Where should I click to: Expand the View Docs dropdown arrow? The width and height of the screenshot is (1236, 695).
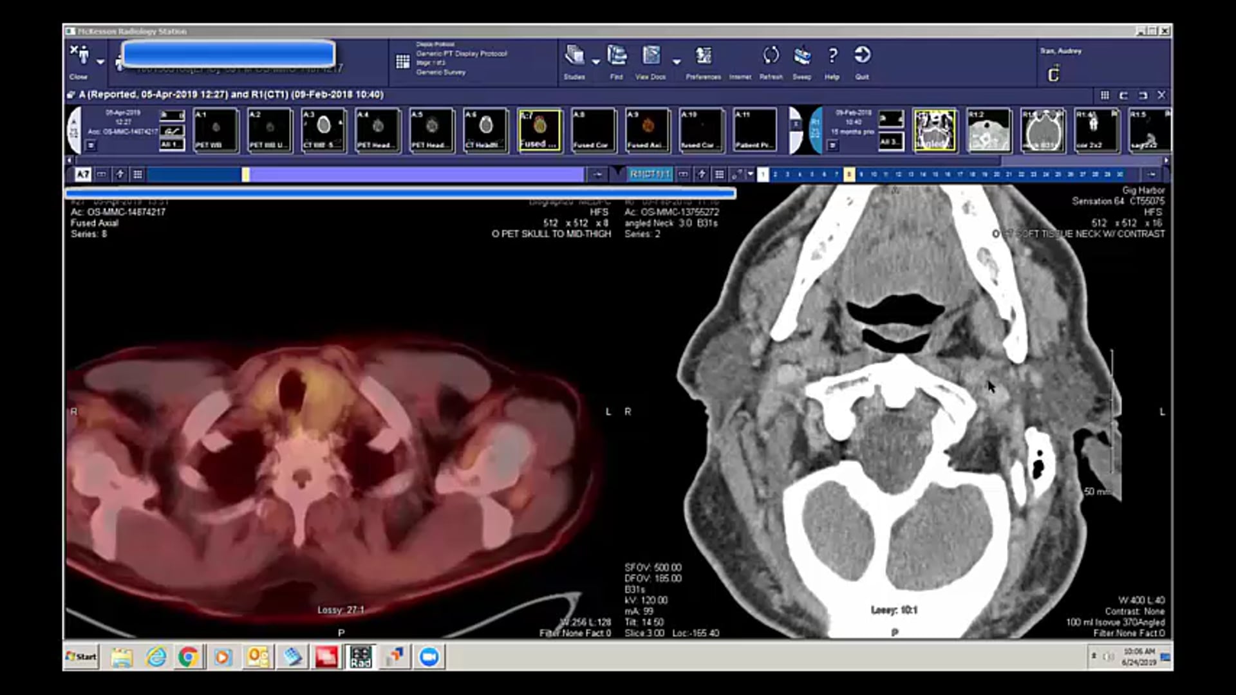coord(677,61)
